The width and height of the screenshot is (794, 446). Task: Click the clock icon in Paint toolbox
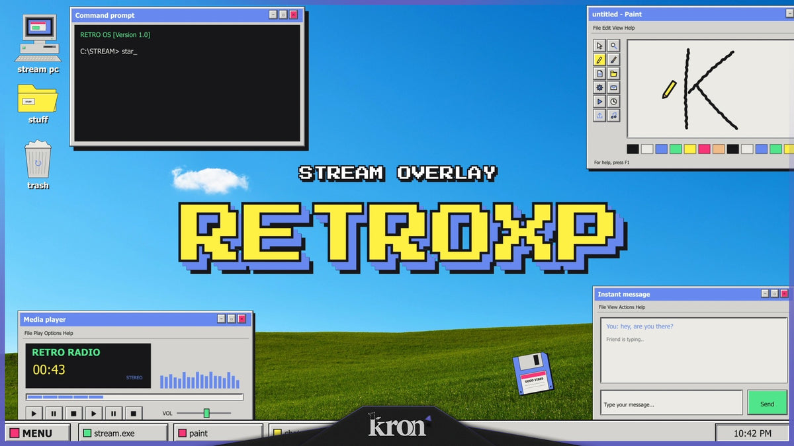coord(614,101)
